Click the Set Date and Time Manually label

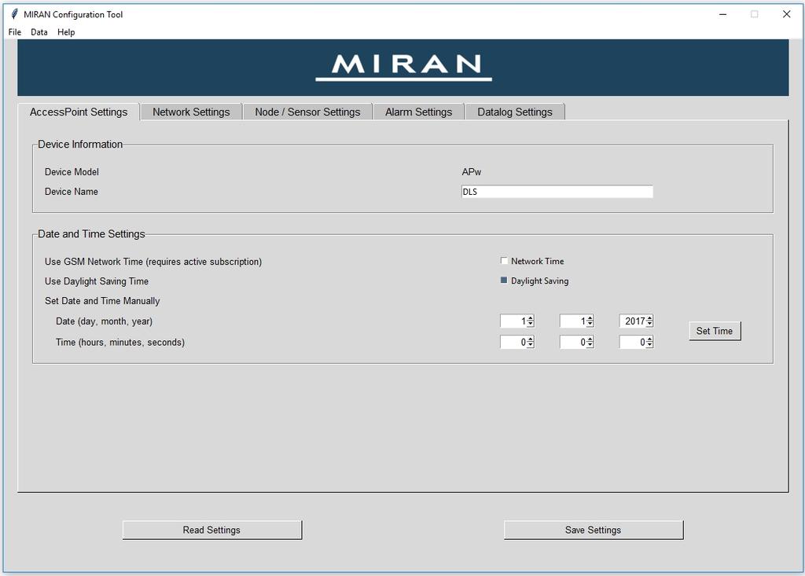102,301
